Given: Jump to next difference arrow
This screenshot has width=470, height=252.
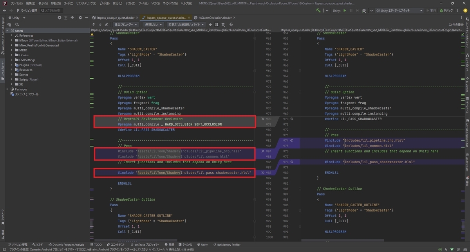Looking at the screenshot, I should pos(100,24).
